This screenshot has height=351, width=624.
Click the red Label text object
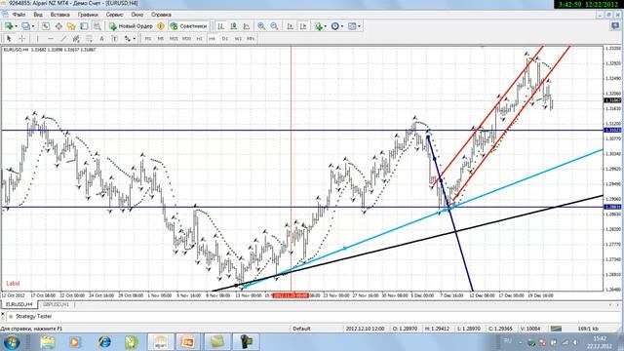pyautogui.click(x=13, y=284)
